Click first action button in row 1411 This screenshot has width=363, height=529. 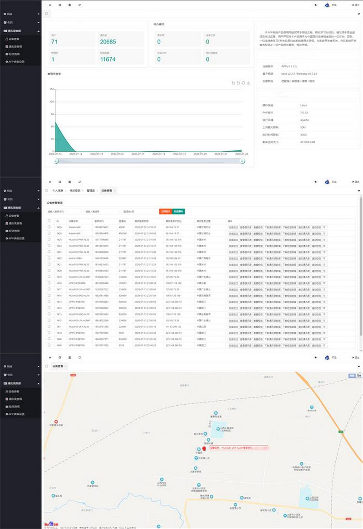tap(233, 327)
